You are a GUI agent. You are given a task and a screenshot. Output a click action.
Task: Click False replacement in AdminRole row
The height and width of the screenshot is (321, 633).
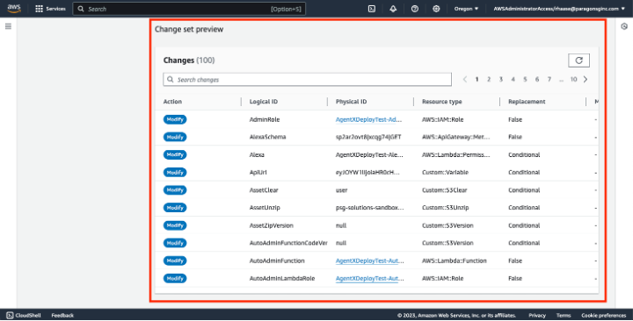pyautogui.click(x=515, y=119)
